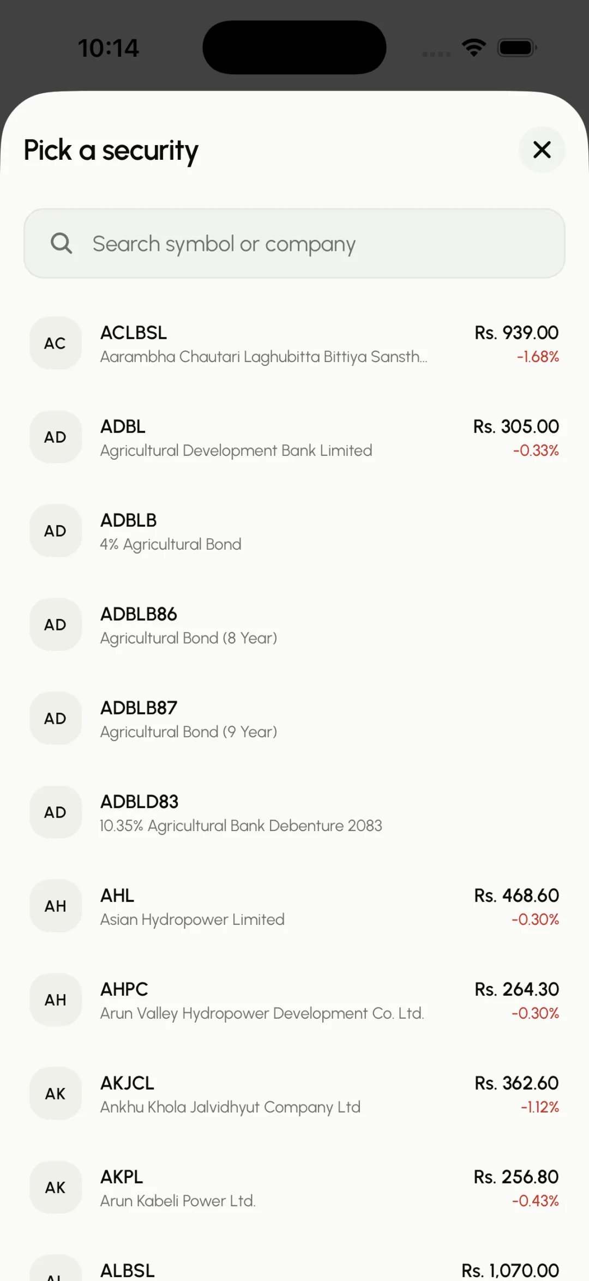The width and height of the screenshot is (589, 1281).
Task: Select the ALBSL row at list bottom
Action: (x=294, y=1267)
